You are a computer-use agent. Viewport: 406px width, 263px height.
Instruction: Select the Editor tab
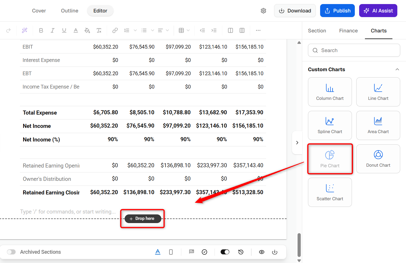coord(100,11)
